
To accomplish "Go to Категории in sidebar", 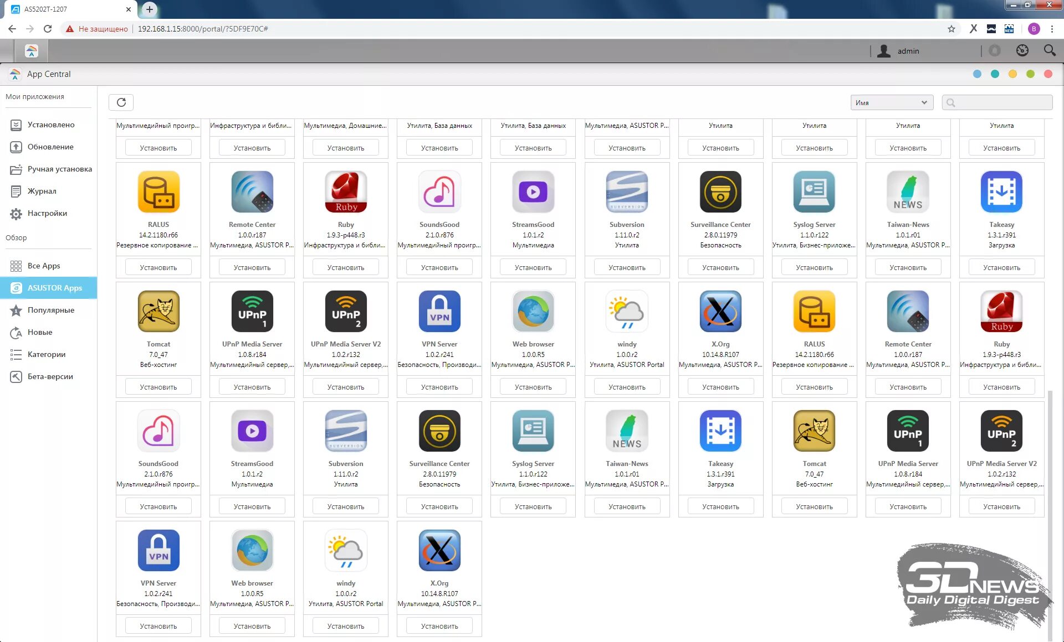I will click(47, 354).
